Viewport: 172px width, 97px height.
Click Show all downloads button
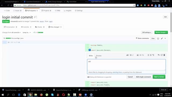pos(163,90)
